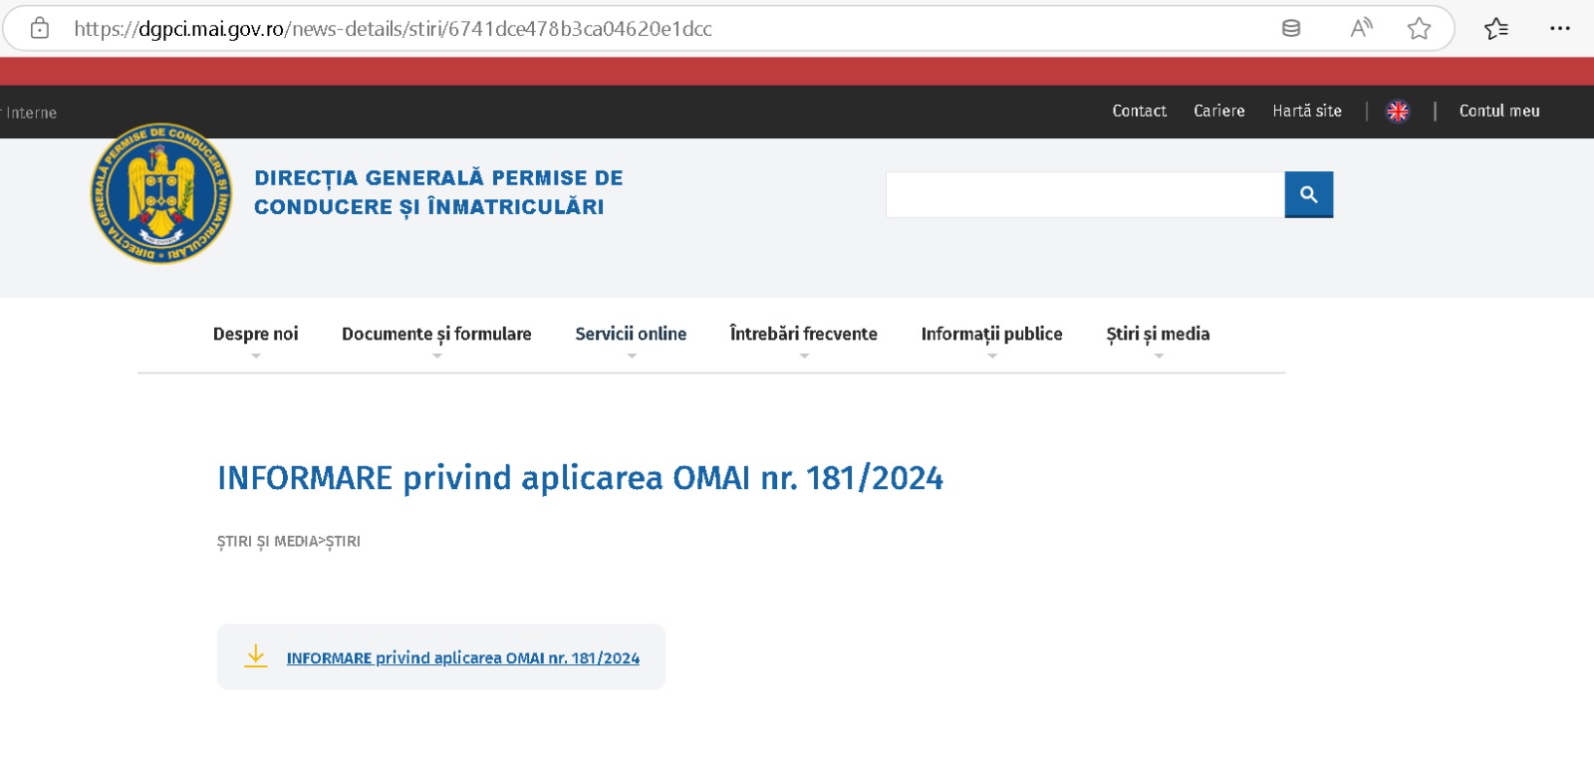View site information lock icon
Image resolution: width=1594 pixels, height=774 pixels.
40,28
